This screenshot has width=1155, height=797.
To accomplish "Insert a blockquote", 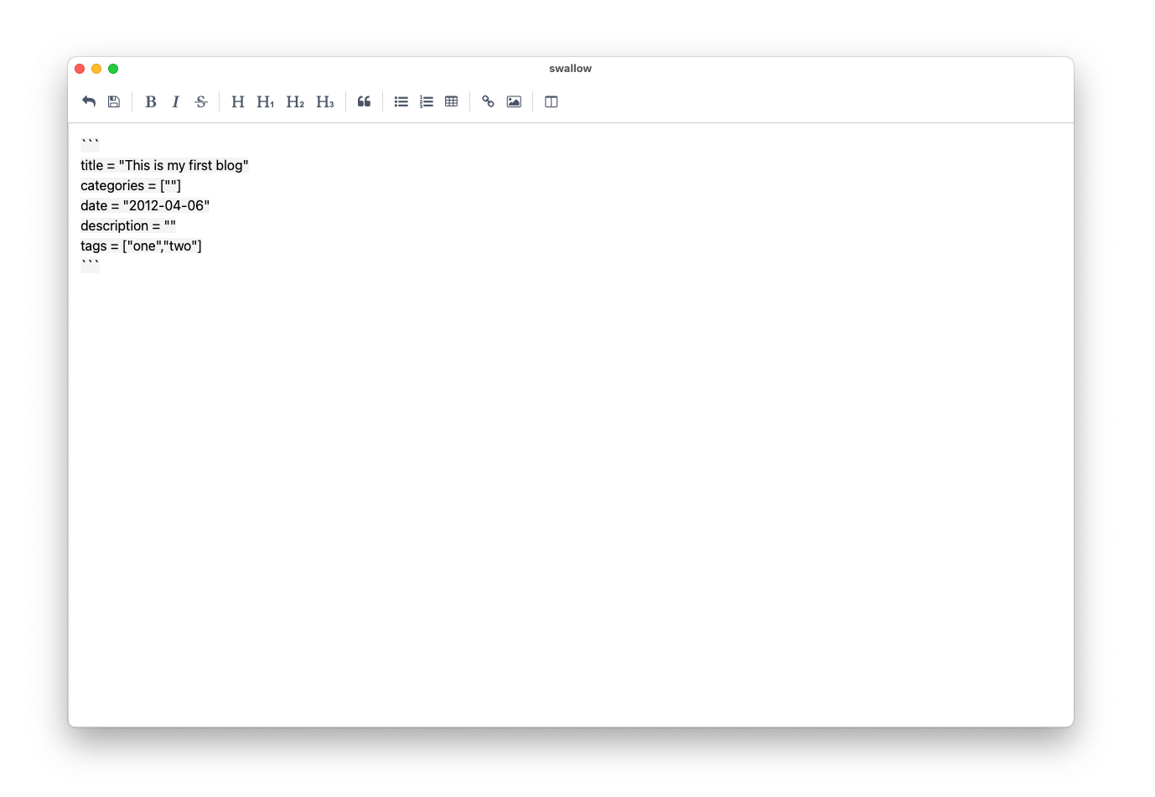I will pyautogui.click(x=364, y=101).
